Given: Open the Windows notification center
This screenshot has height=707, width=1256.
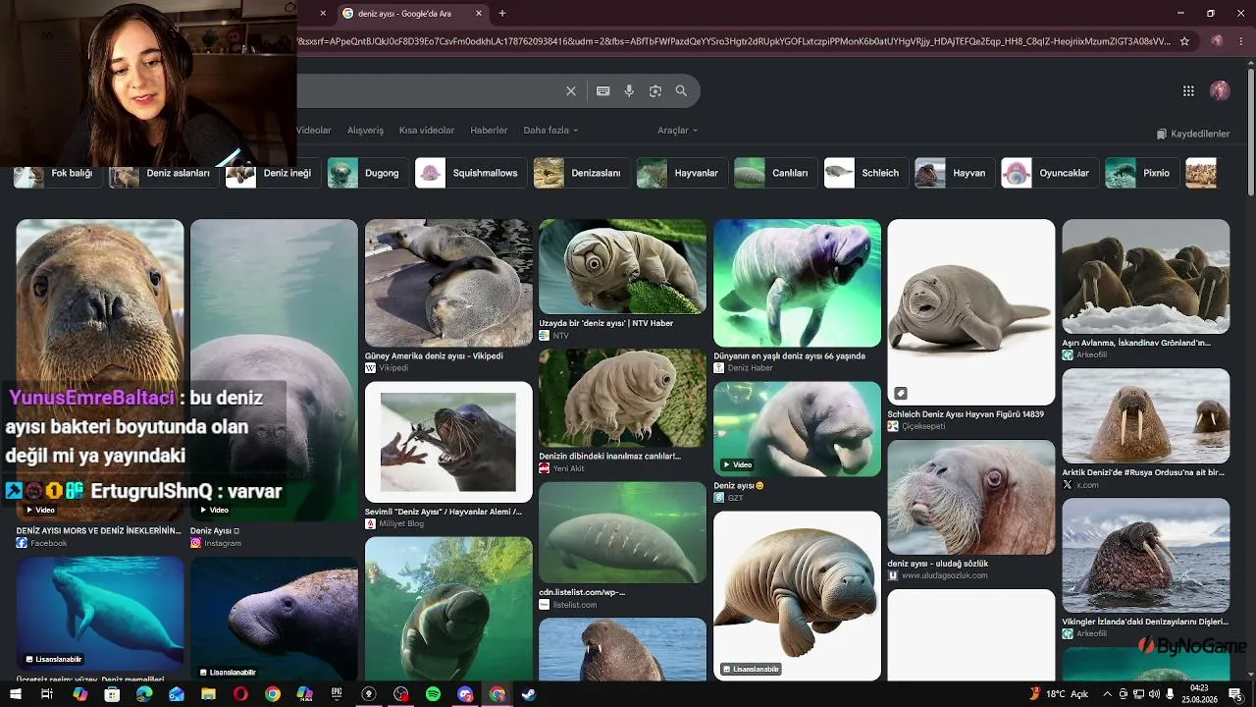Looking at the screenshot, I should point(1234,694).
